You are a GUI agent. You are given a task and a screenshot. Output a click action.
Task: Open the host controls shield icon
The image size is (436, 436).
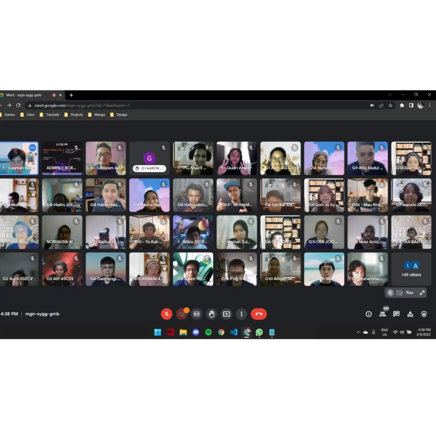coord(424,314)
